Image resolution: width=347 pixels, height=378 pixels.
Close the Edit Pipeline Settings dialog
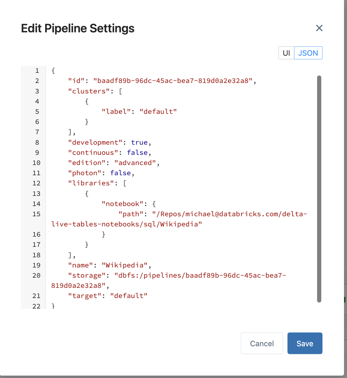[319, 28]
